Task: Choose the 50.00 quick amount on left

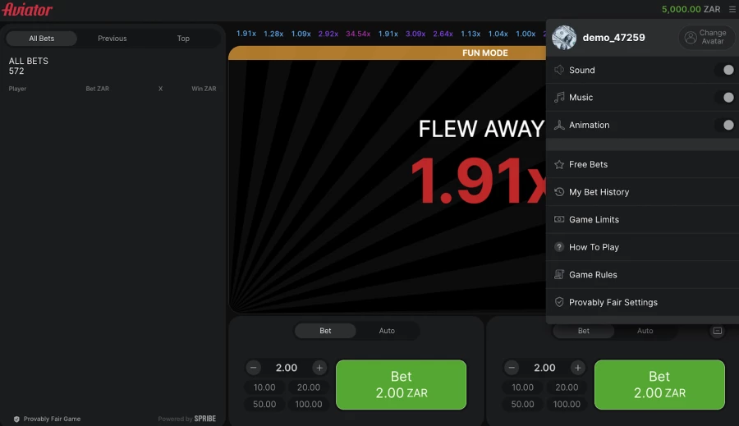Action: [x=264, y=404]
